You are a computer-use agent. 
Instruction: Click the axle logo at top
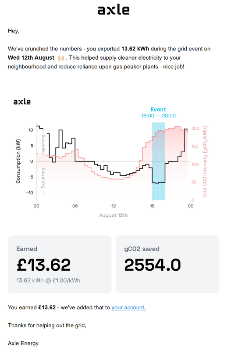pyautogui.click(x=114, y=10)
